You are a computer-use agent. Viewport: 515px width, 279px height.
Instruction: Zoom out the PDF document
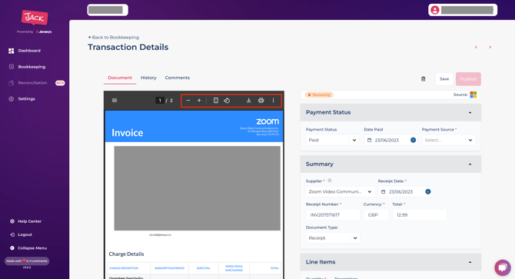tap(188, 101)
